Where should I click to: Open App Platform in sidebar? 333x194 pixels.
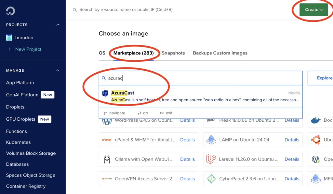tap(20, 83)
